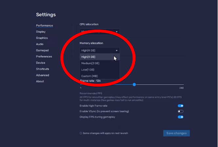The height and width of the screenshot is (147, 218).
Task: Click the CPU allocation heading
Action: tap(89, 24)
